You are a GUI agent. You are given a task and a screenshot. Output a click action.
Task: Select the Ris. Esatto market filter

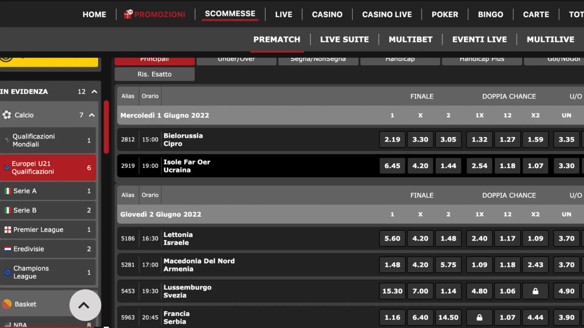coord(155,74)
